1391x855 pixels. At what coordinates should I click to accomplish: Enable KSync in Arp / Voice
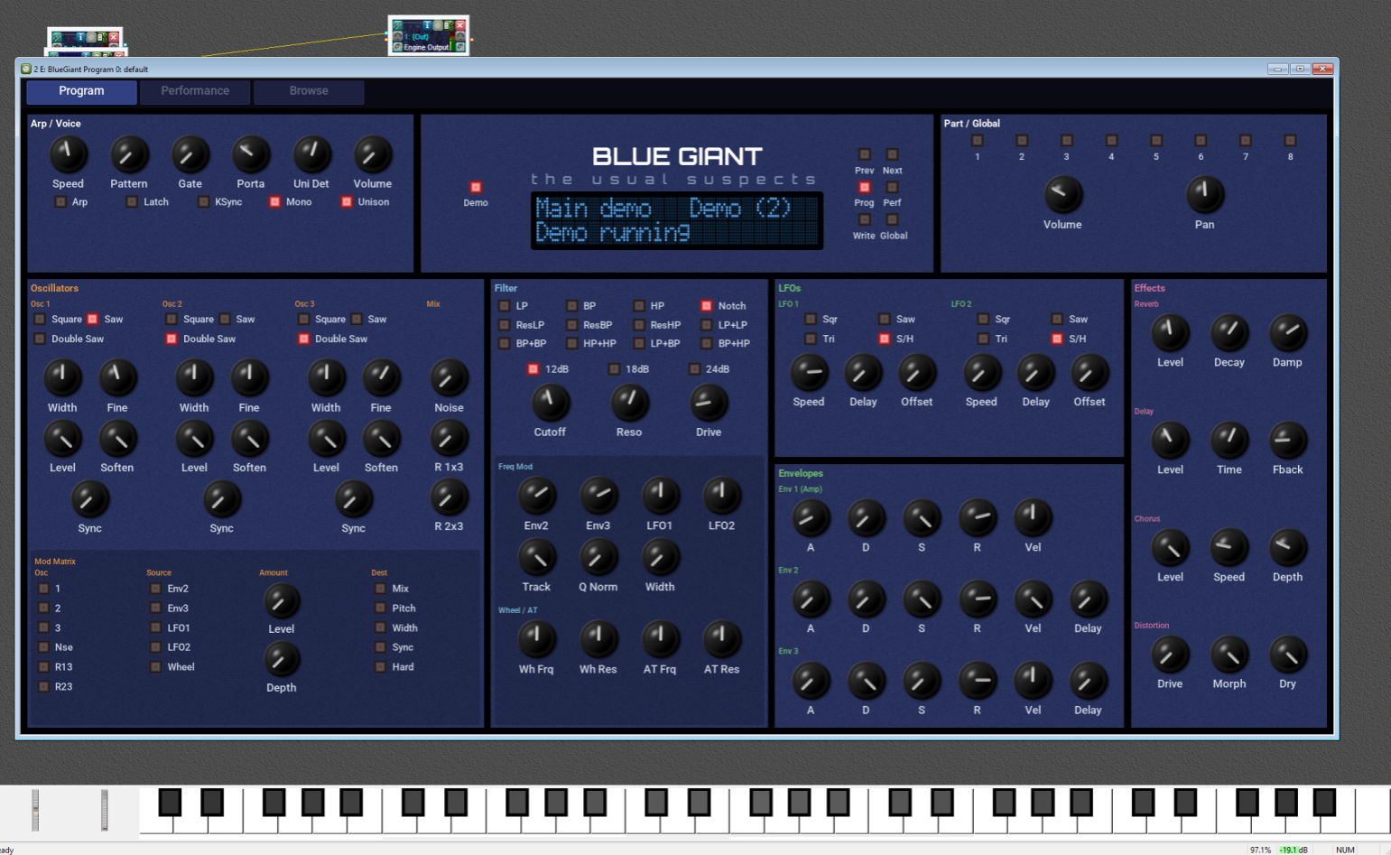click(x=203, y=202)
